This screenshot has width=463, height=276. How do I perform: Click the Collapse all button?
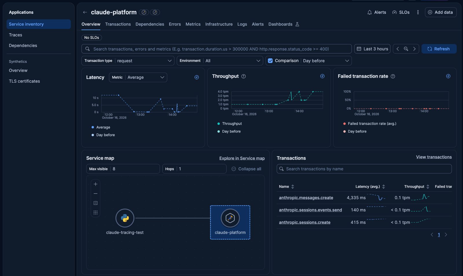[x=246, y=169]
